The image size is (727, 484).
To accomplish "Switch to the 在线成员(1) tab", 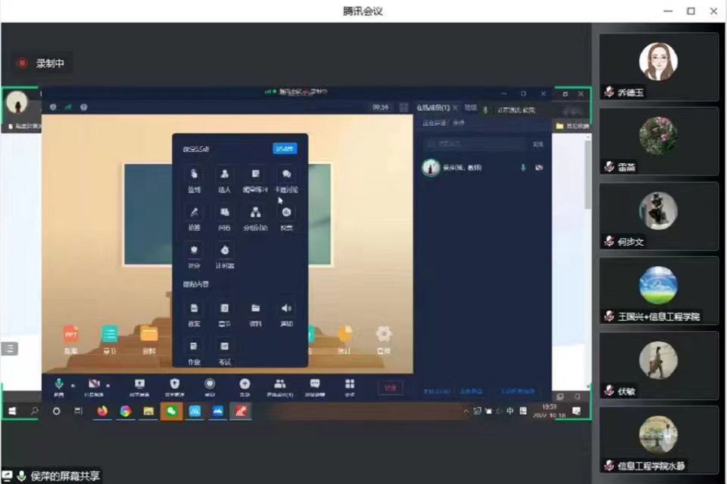I will [433, 108].
